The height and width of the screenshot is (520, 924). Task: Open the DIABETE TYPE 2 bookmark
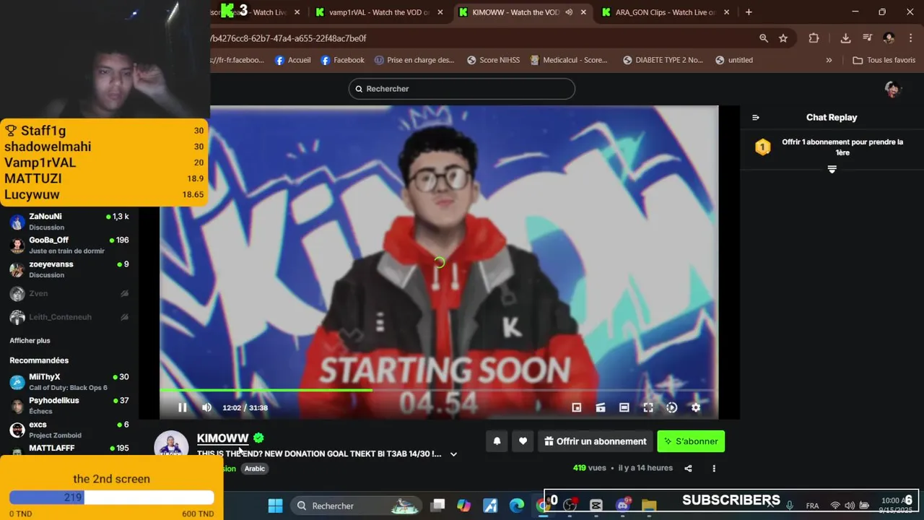tap(663, 60)
